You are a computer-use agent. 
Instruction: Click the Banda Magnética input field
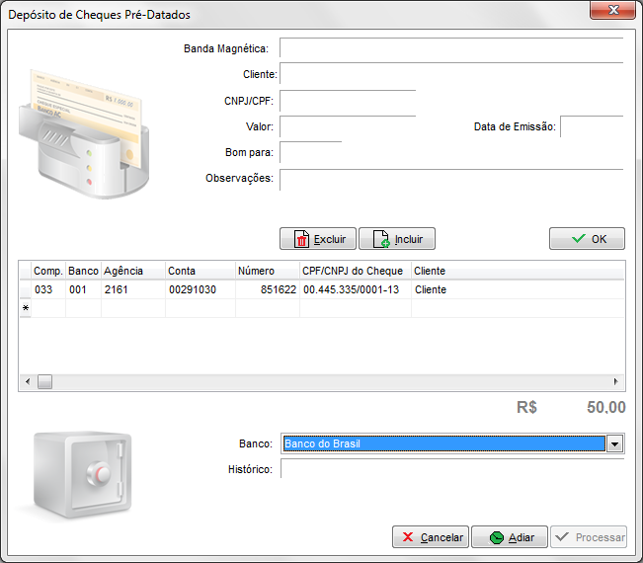pos(450,48)
